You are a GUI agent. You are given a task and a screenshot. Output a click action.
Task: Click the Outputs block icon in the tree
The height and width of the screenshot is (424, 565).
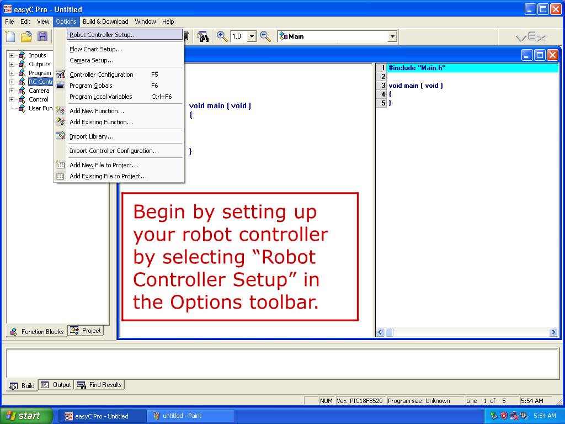(22, 64)
